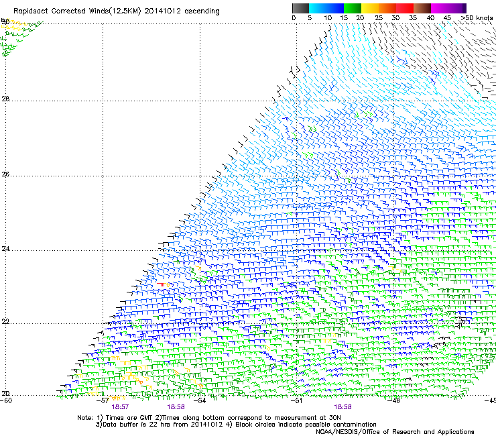This screenshot has width=496, height=436.
Task: Click the legend scale label '10'
Action: [328, 18]
